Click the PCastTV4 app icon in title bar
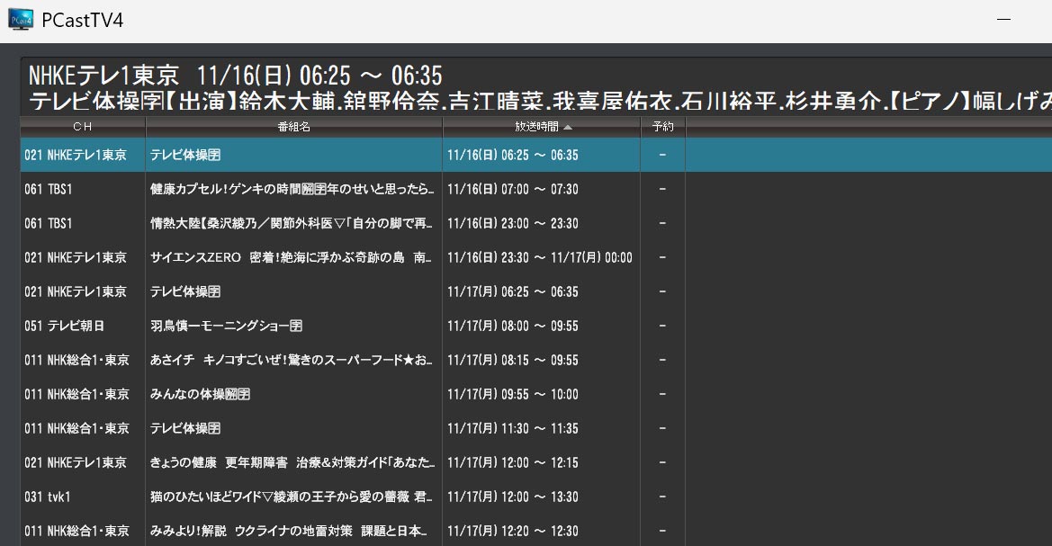Image resolution: width=1052 pixels, height=546 pixels. point(20,20)
